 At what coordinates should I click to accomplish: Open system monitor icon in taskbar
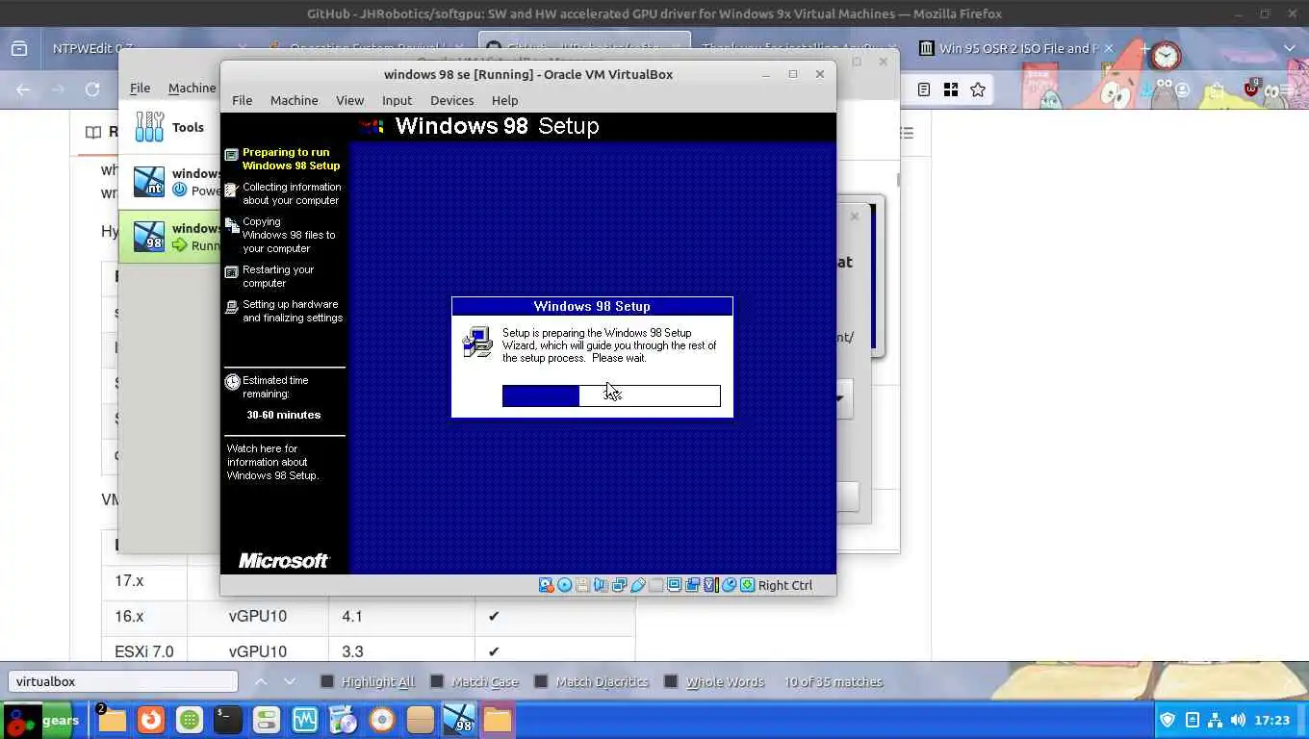coord(305,720)
